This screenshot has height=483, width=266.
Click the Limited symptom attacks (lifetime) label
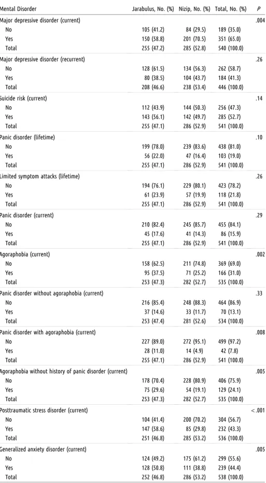point(36,176)
